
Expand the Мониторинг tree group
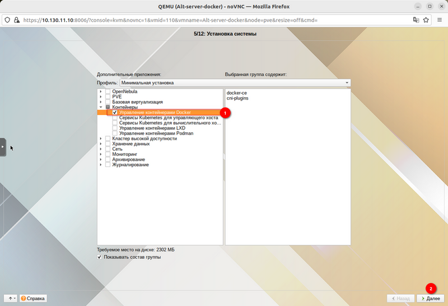coord(101,154)
